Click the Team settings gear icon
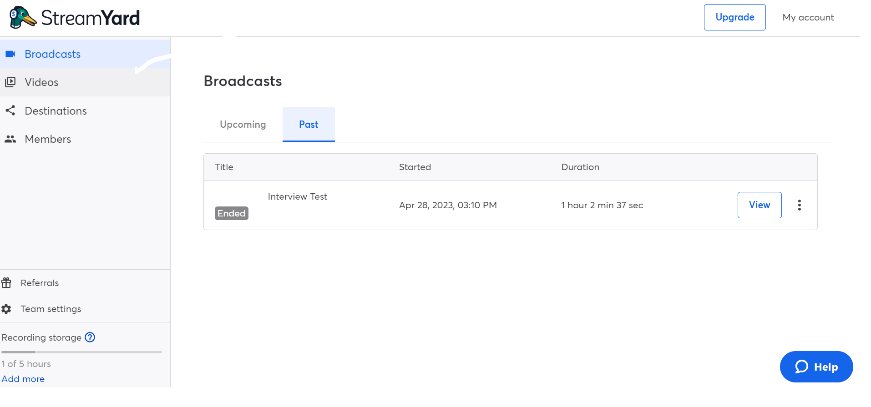This screenshot has width=871, height=407. 6,309
